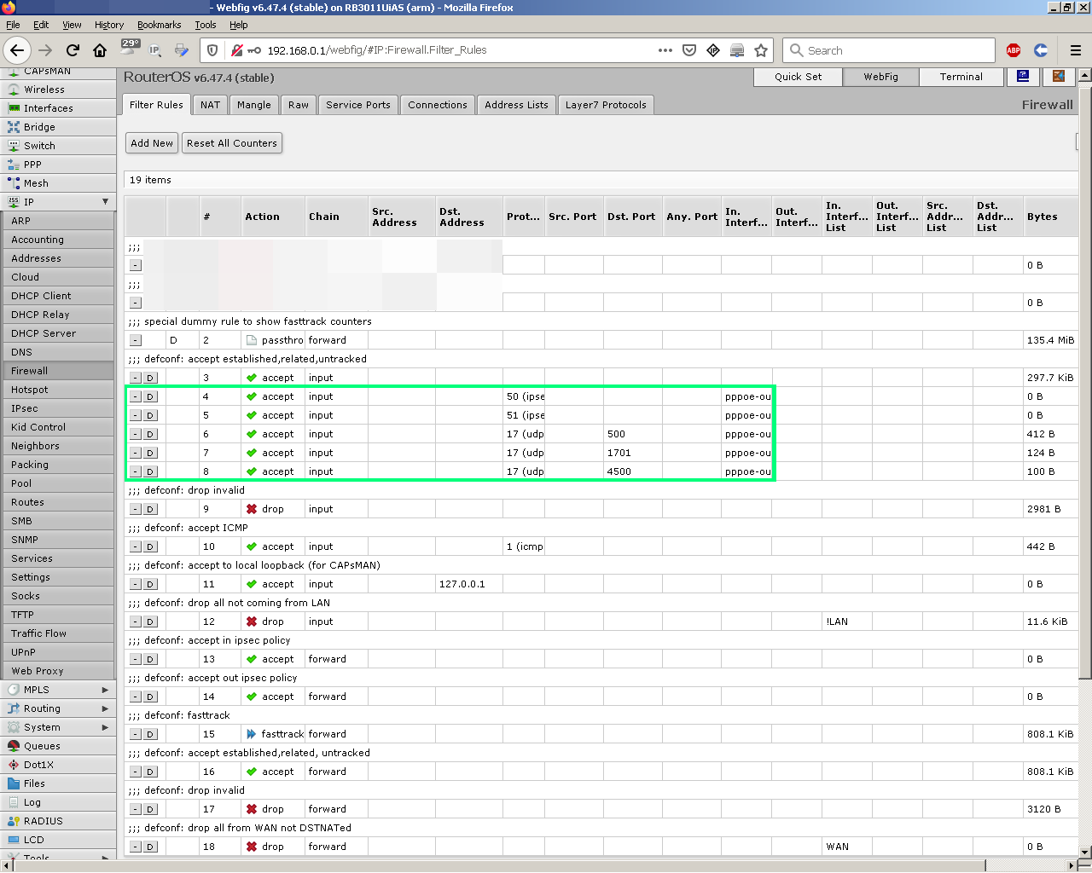Click inside the Search field
The width and height of the screenshot is (1092, 873).
pos(887,49)
